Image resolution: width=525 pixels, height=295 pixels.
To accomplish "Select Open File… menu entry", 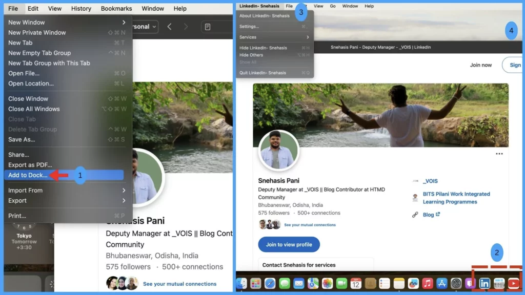I will 66,73.
